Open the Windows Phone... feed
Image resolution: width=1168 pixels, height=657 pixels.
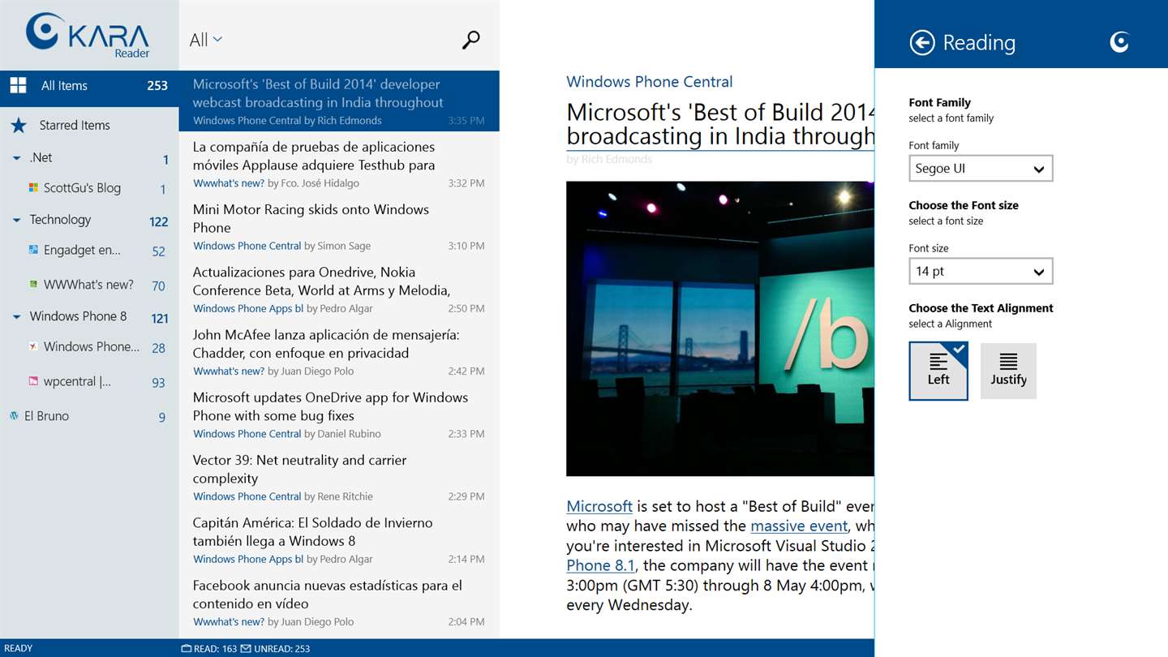[x=89, y=346]
